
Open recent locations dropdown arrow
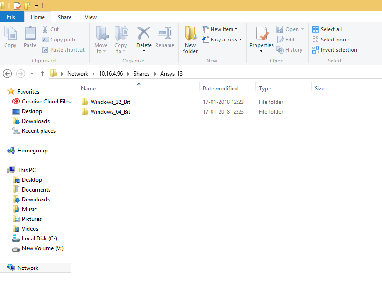coord(32,74)
